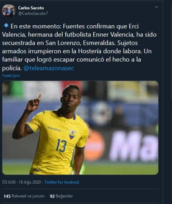Click the word Esmeraldas in tweet

coord(99,43)
